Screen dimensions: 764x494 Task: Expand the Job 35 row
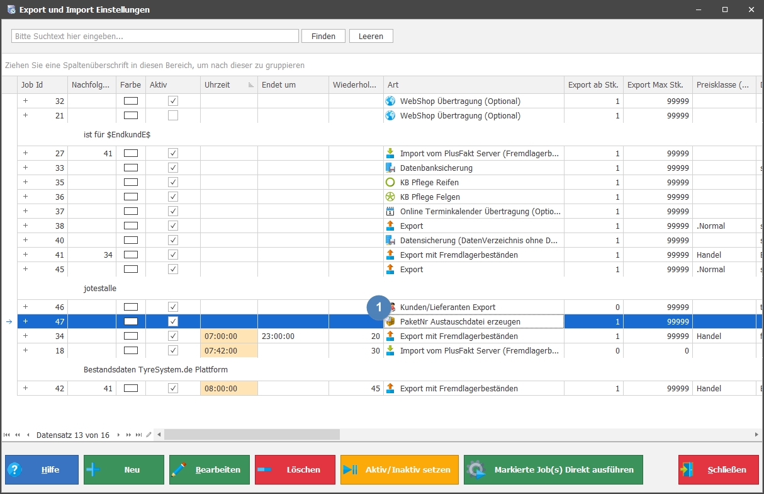pyautogui.click(x=26, y=182)
